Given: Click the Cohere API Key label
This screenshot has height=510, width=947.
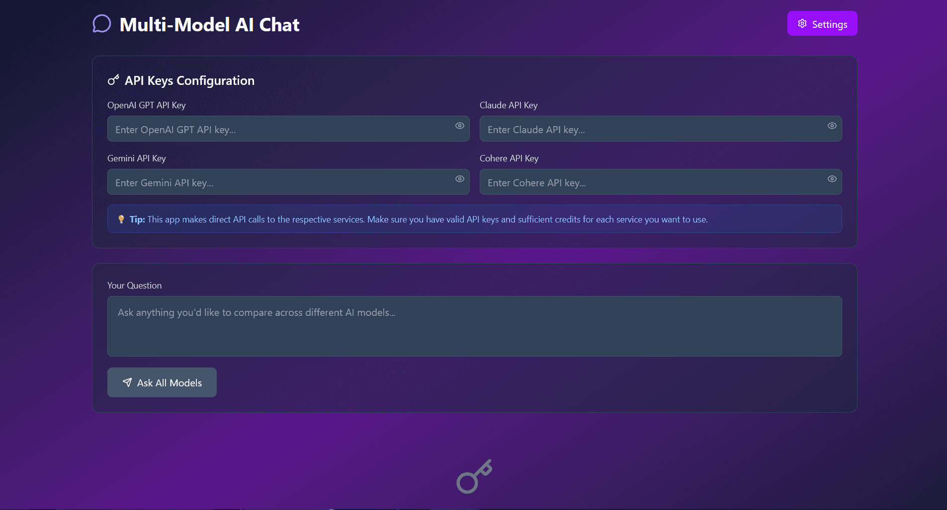Looking at the screenshot, I should tap(509, 158).
